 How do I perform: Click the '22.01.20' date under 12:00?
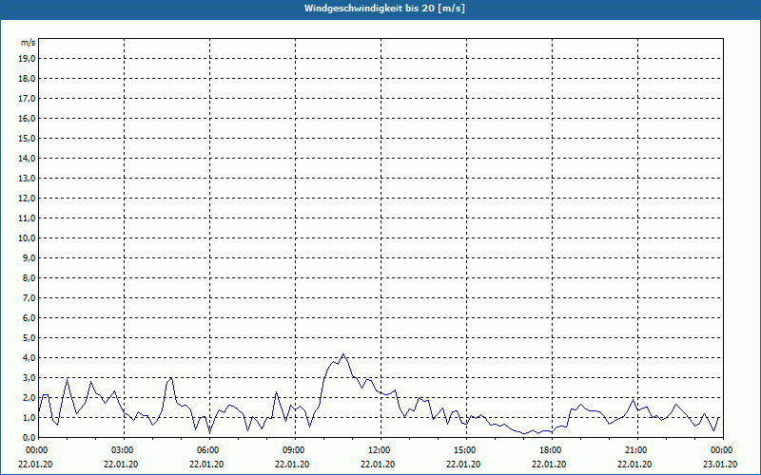(378, 465)
